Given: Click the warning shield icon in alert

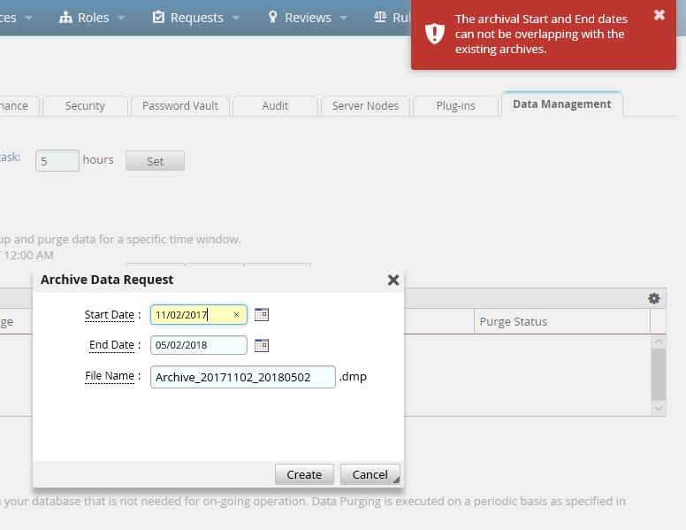Looking at the screenshot, I should point(434,34).
